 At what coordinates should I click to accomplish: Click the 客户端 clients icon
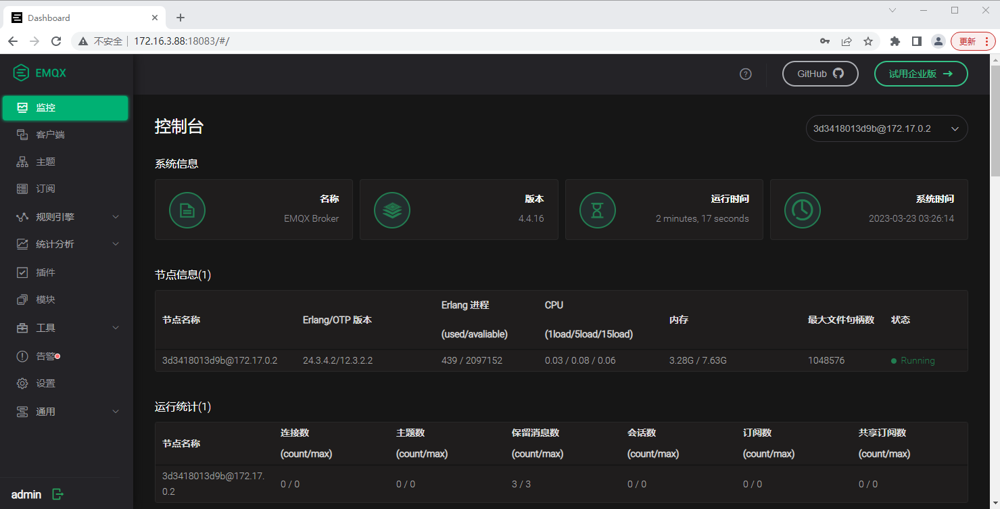(x=22, y=135)
